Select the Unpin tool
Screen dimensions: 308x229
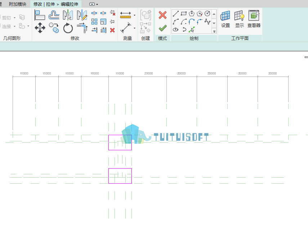(112, 13)
